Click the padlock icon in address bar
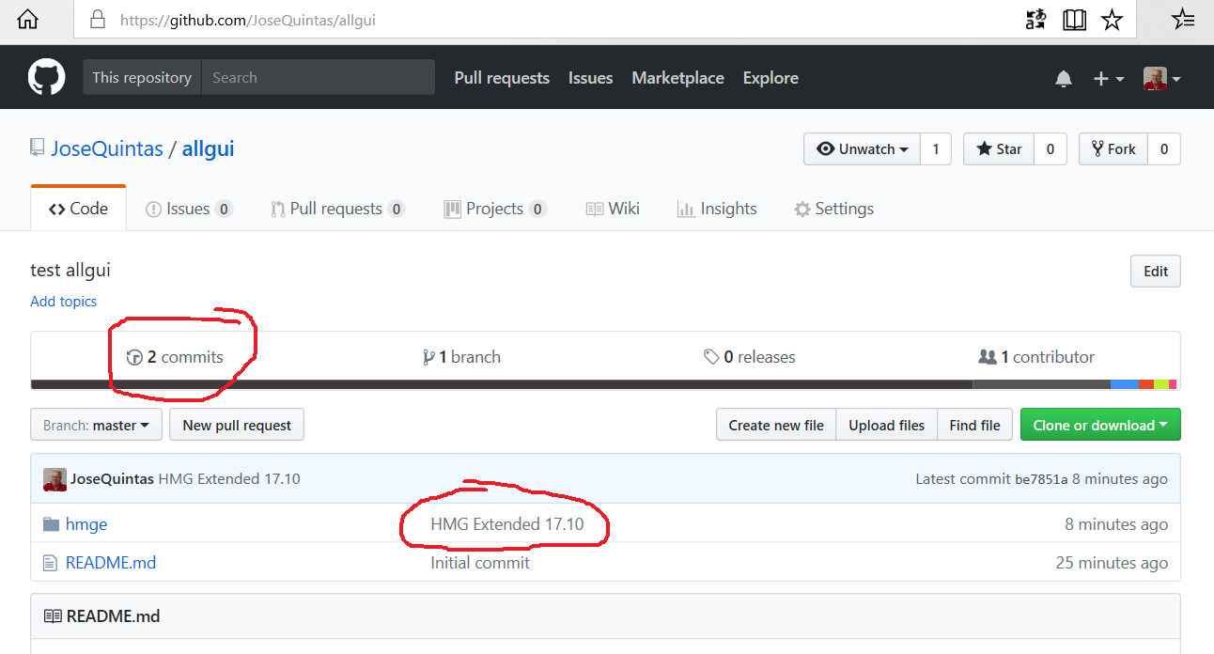This screenshot has width=1214, height=654. pyautogui.click(x=96, y=19)
